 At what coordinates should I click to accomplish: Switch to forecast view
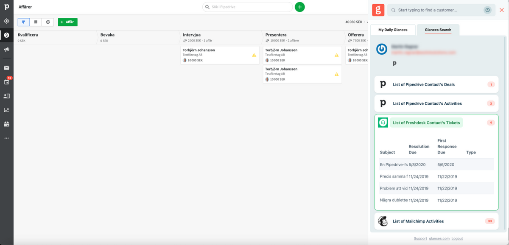coord(48,22)
